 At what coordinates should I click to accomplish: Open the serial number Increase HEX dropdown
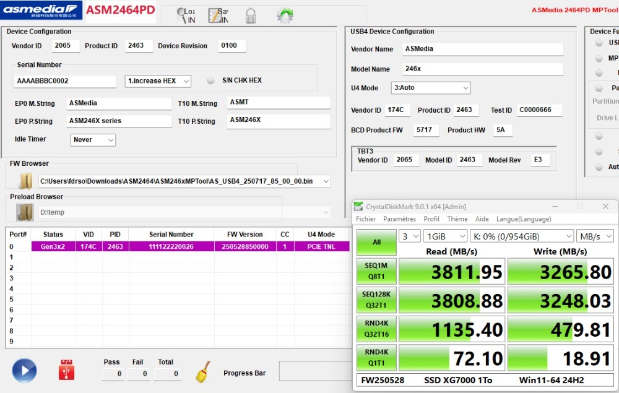[158, 81]
